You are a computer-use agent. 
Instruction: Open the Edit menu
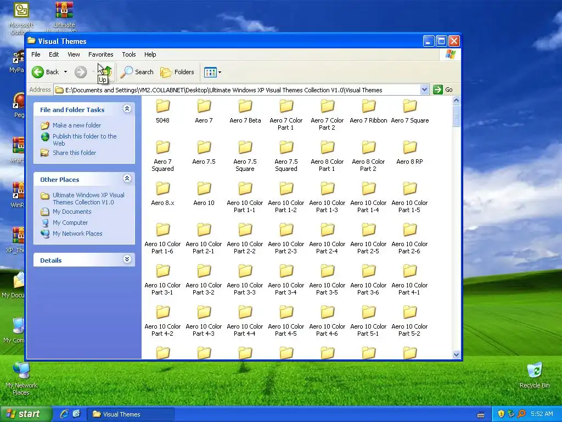(x=54, y=54)
